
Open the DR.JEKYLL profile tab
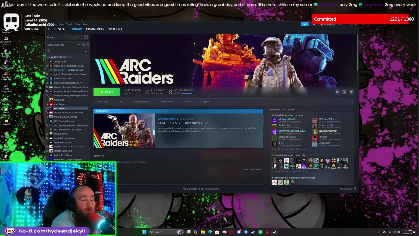115,29
